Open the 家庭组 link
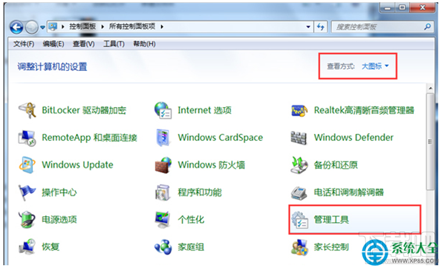 [191, 247]
